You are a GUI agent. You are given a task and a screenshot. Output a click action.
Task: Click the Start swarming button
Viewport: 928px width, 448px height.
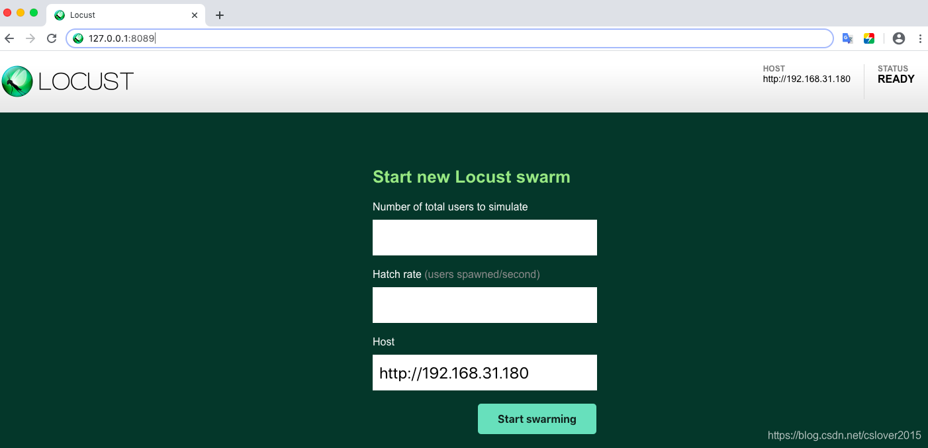(x=537, y=419)
